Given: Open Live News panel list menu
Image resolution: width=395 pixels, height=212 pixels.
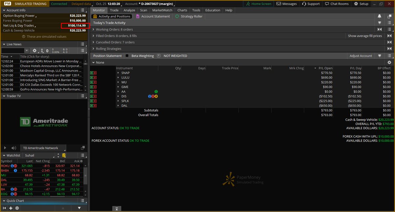Looking at the screenshot, I should click(x=83, y=44).
